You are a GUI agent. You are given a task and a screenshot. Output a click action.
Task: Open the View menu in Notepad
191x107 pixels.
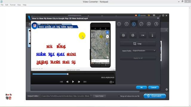[19, 5]
